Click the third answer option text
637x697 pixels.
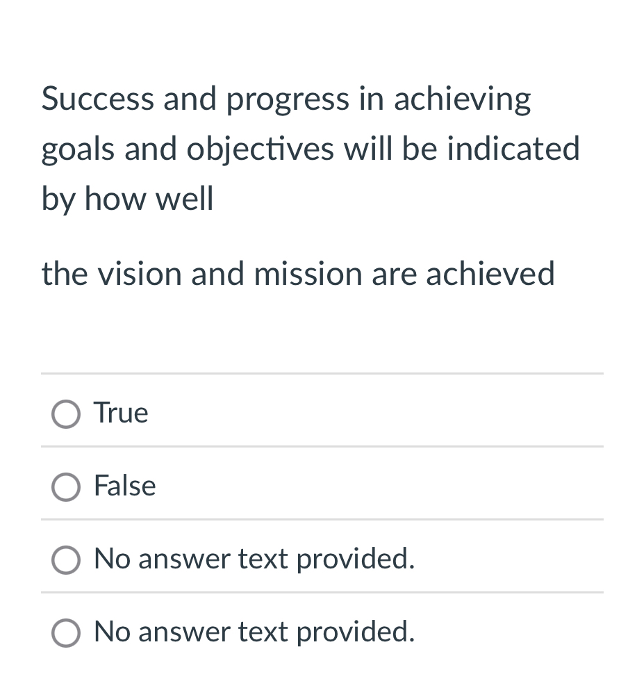[254, 558]
